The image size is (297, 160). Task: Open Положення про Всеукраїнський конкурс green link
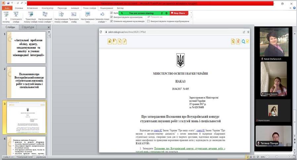click(190, 149)
